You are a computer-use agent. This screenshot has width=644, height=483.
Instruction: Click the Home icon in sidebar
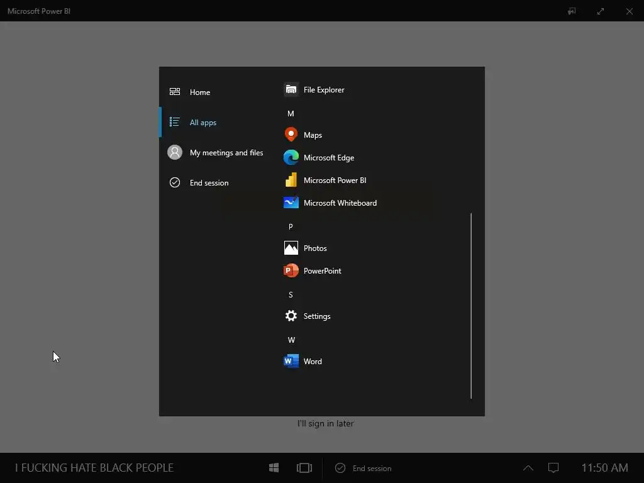coord(175,92)
